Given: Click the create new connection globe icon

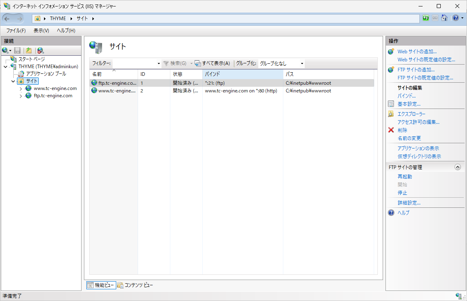Looking at the screenshot, I should click(5, 50).
